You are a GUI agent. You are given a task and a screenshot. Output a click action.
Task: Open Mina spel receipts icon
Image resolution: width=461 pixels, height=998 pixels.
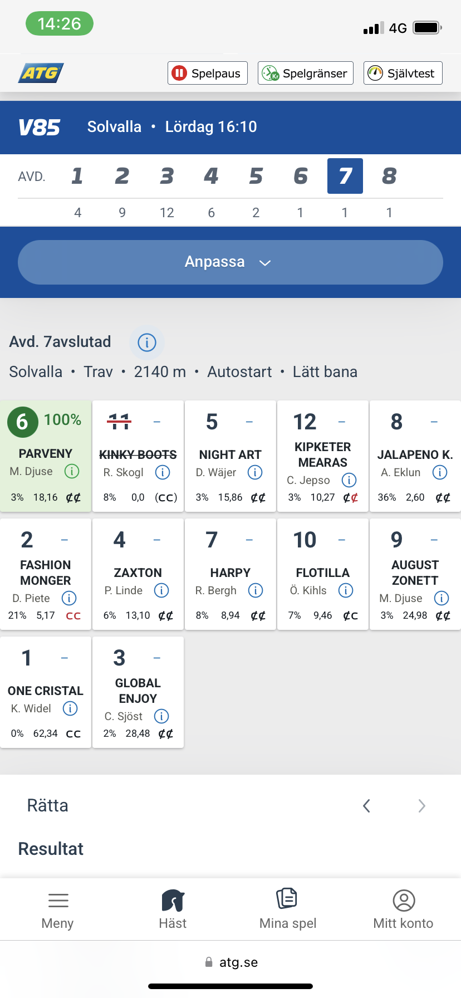287,899
